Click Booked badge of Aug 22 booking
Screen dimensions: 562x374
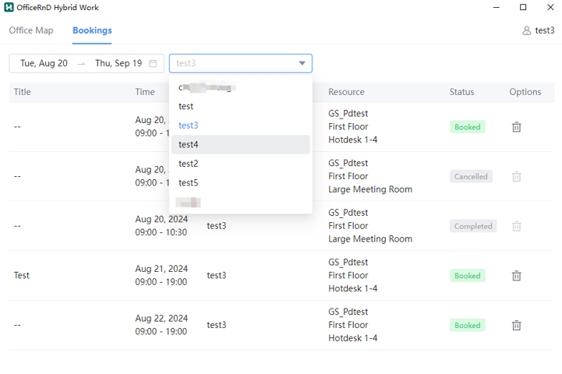tap(468, 325)
